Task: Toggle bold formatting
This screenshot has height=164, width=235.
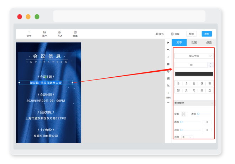Action: [178, 83]
